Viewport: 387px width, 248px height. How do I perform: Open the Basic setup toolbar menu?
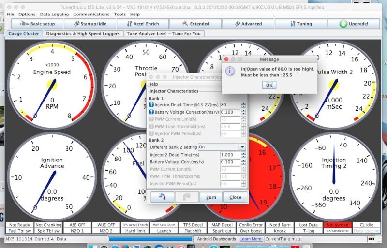[x=37, y=24]
